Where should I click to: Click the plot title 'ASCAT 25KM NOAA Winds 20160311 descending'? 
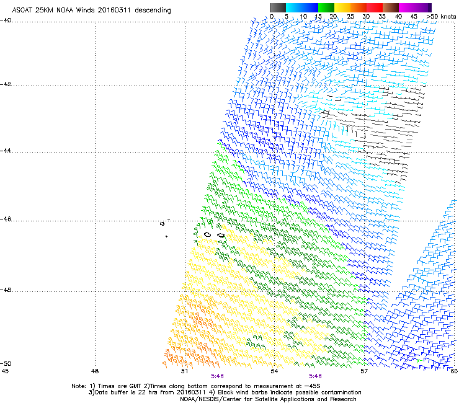91,10
